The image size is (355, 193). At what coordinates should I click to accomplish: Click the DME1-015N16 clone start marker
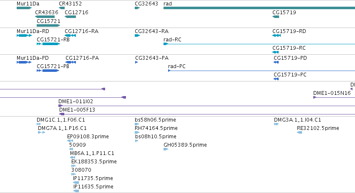tap(315, 97)
